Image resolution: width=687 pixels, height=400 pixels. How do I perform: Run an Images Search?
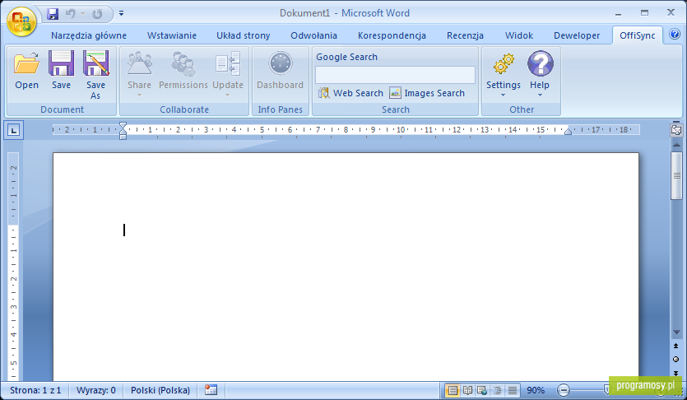pyautogui.click(x=427, y=93)
